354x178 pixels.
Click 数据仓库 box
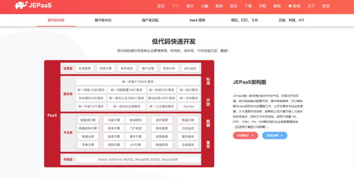(88, 137)
